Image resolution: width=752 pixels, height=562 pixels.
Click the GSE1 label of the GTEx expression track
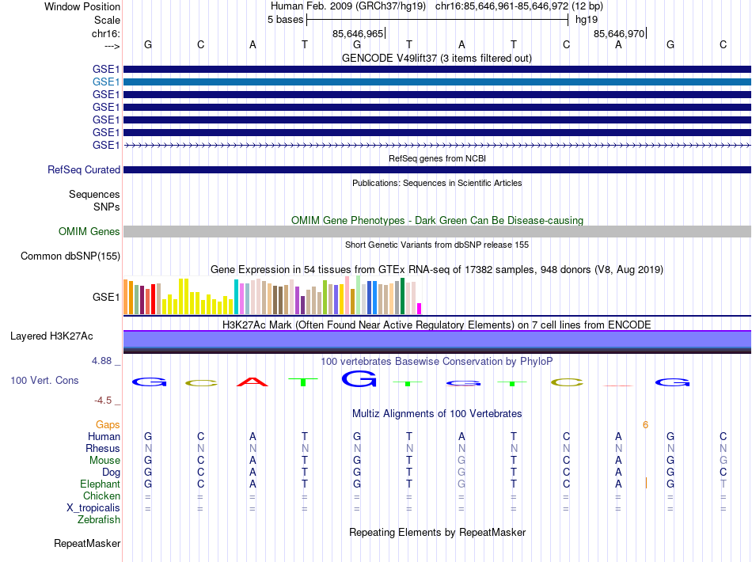point(106,298)
